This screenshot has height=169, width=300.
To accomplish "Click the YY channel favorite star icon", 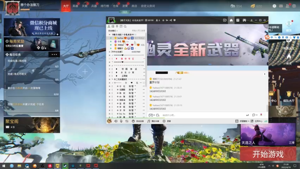I will point(163,20).
